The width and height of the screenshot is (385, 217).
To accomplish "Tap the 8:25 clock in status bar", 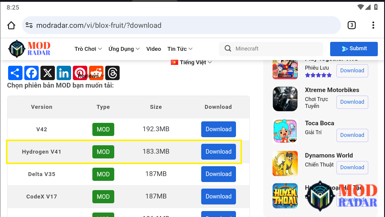I will click(13, 7).
